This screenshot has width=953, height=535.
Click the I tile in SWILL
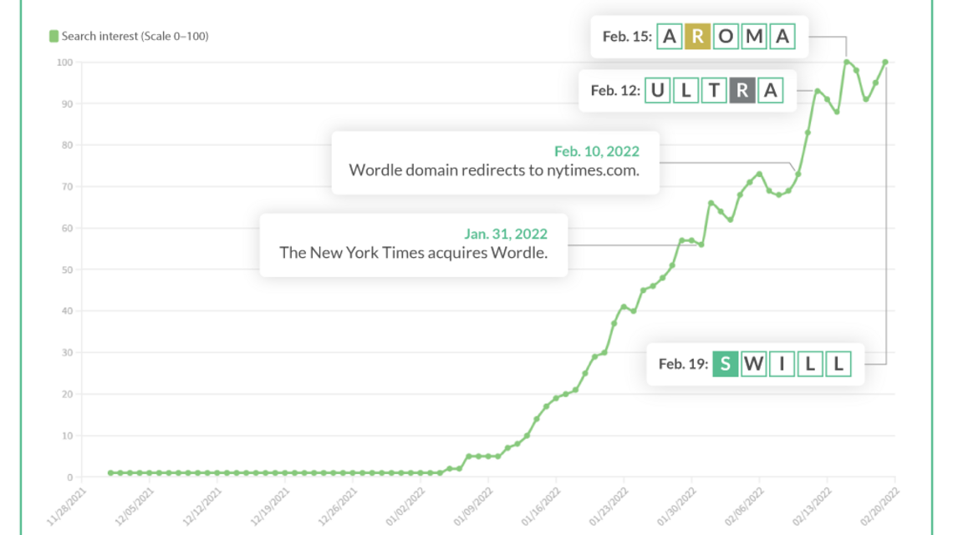point(782,364)
